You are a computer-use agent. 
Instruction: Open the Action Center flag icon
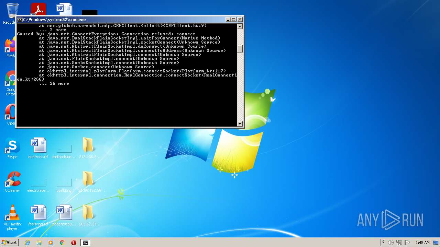407,243
